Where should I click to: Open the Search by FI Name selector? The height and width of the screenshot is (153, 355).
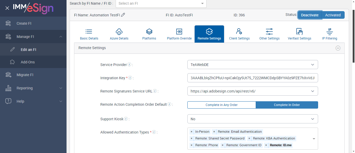[161, 4]
